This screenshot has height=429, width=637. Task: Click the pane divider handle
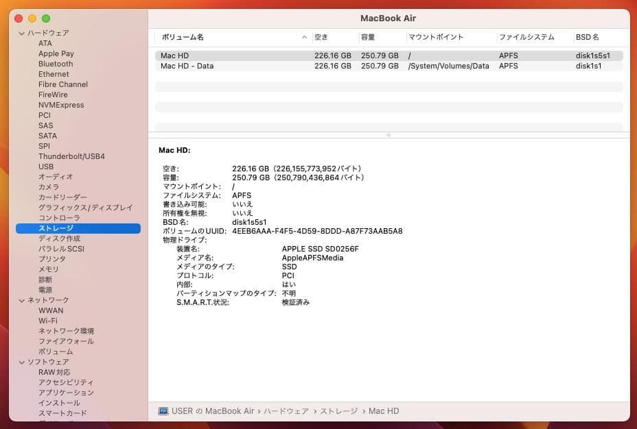389,135
